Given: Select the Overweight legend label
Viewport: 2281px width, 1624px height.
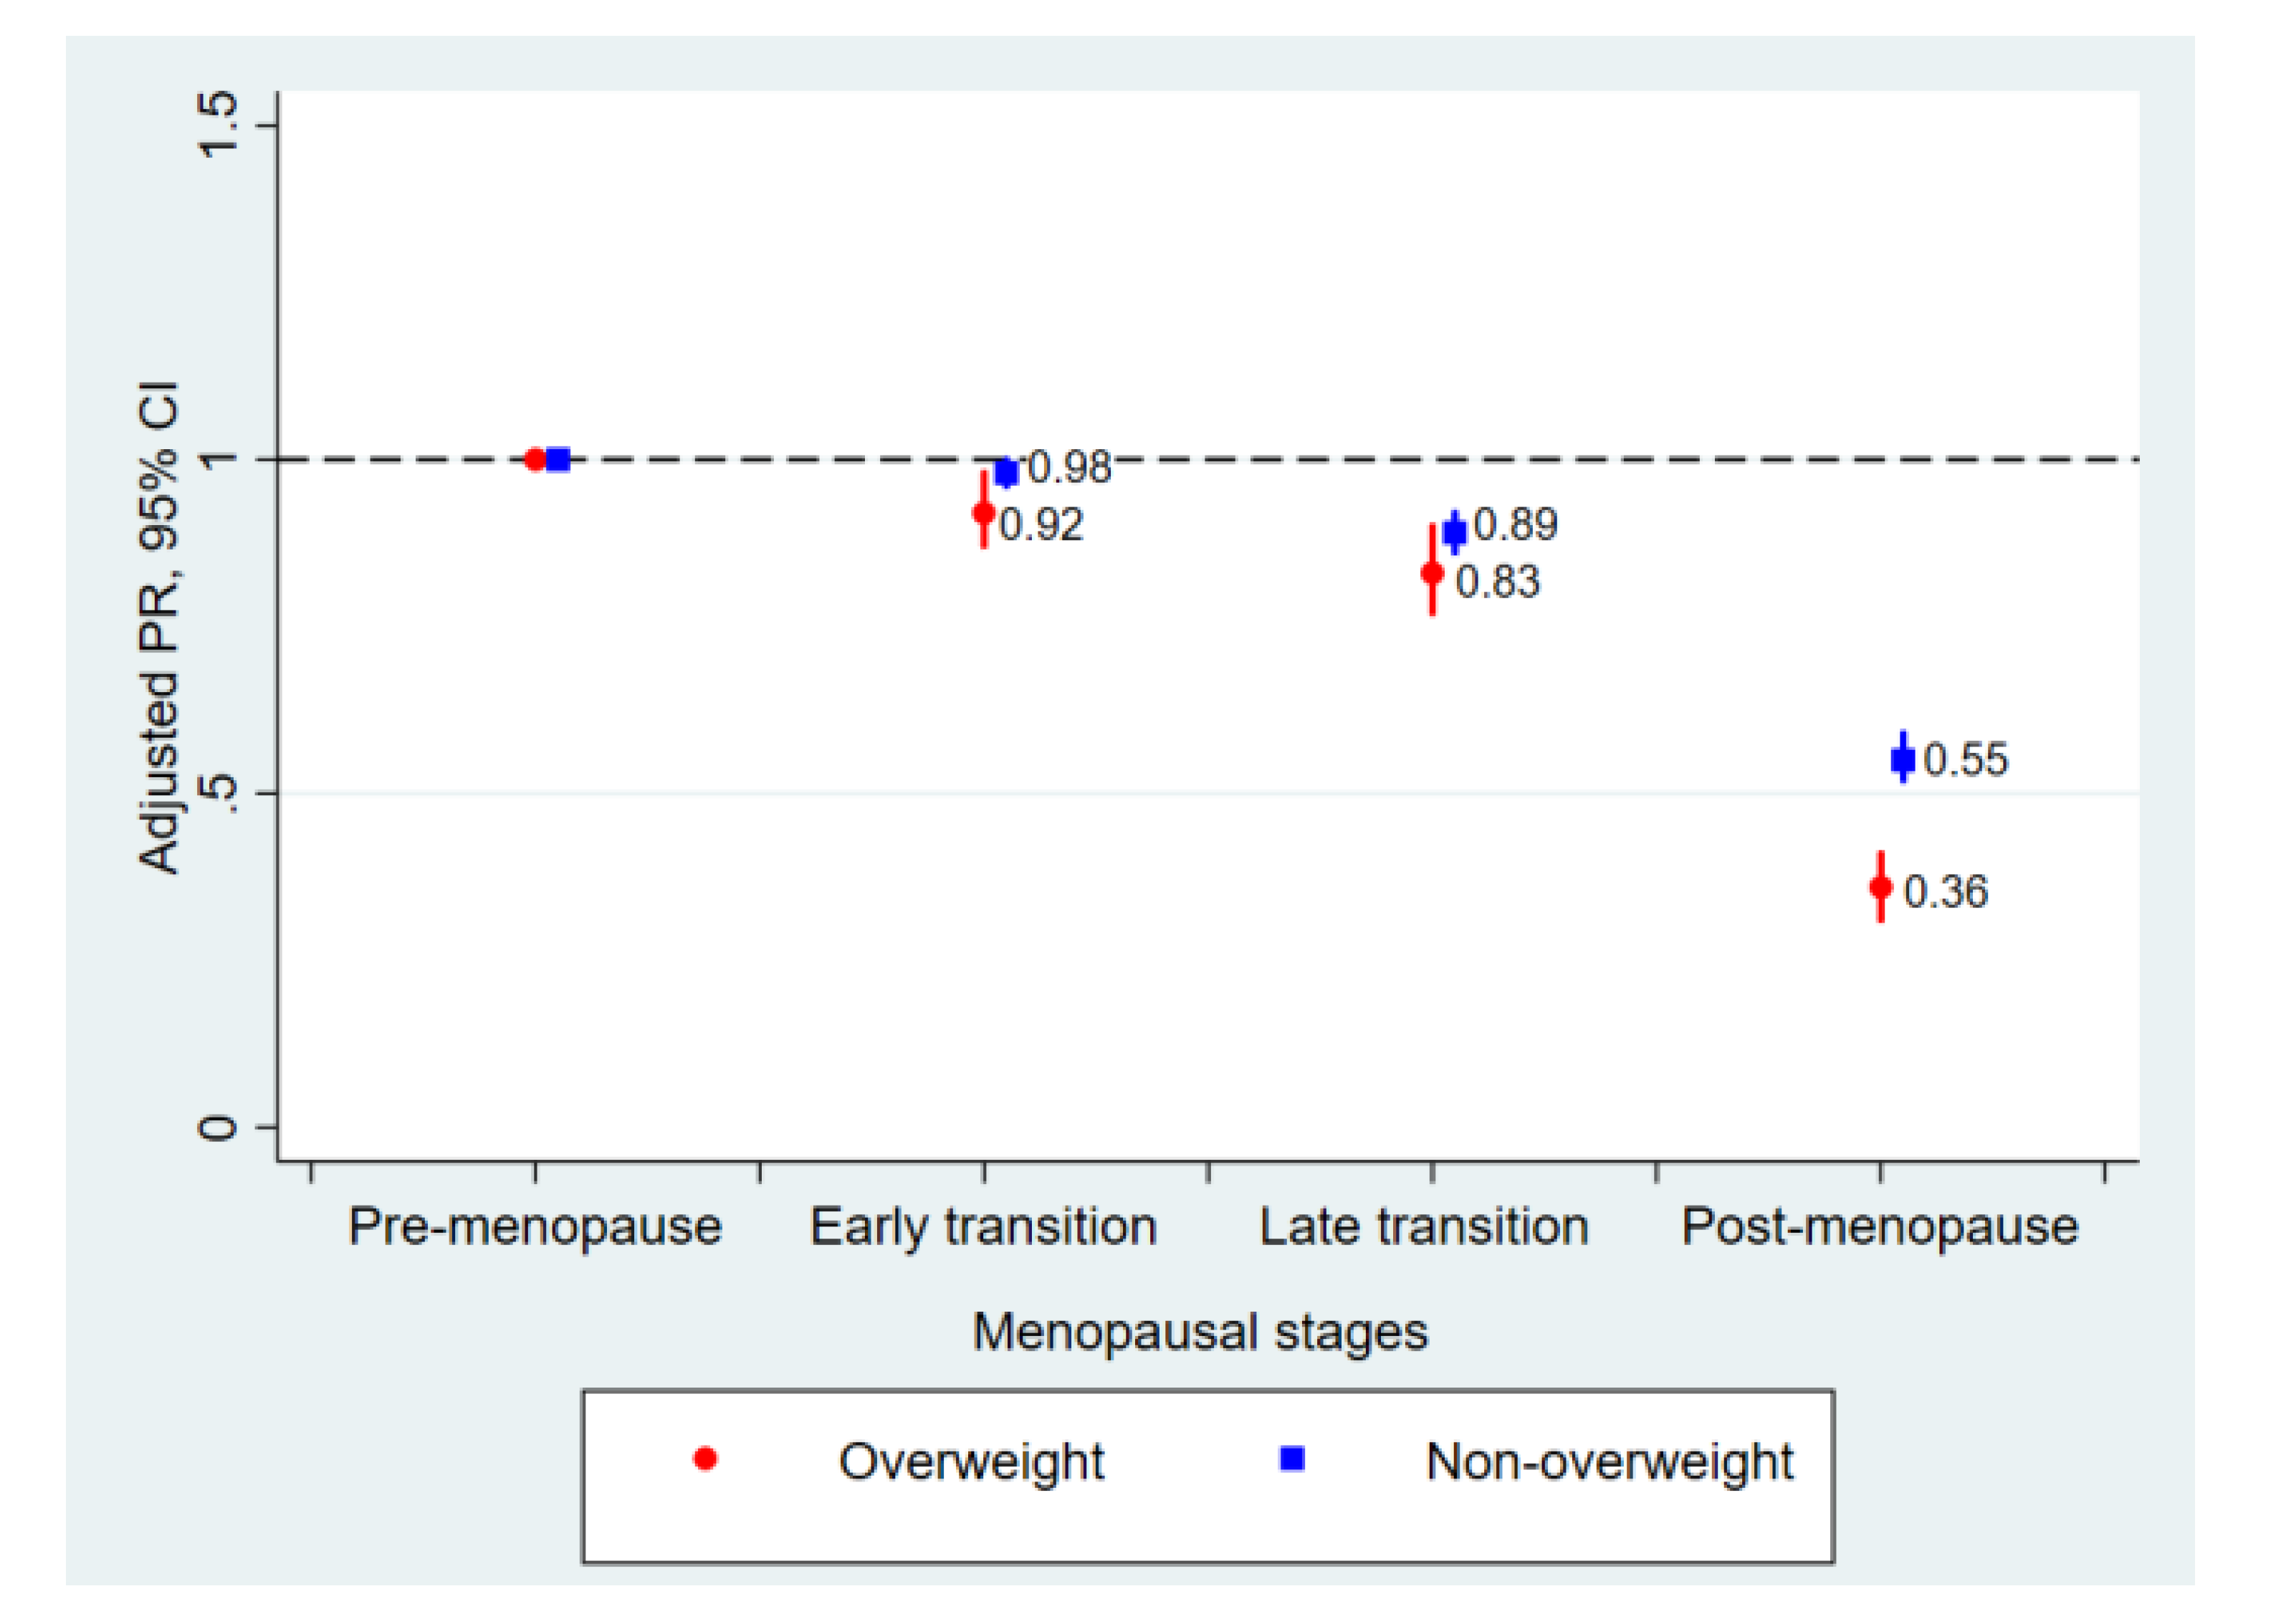Looking at the screenshot, I should 970,1461.
